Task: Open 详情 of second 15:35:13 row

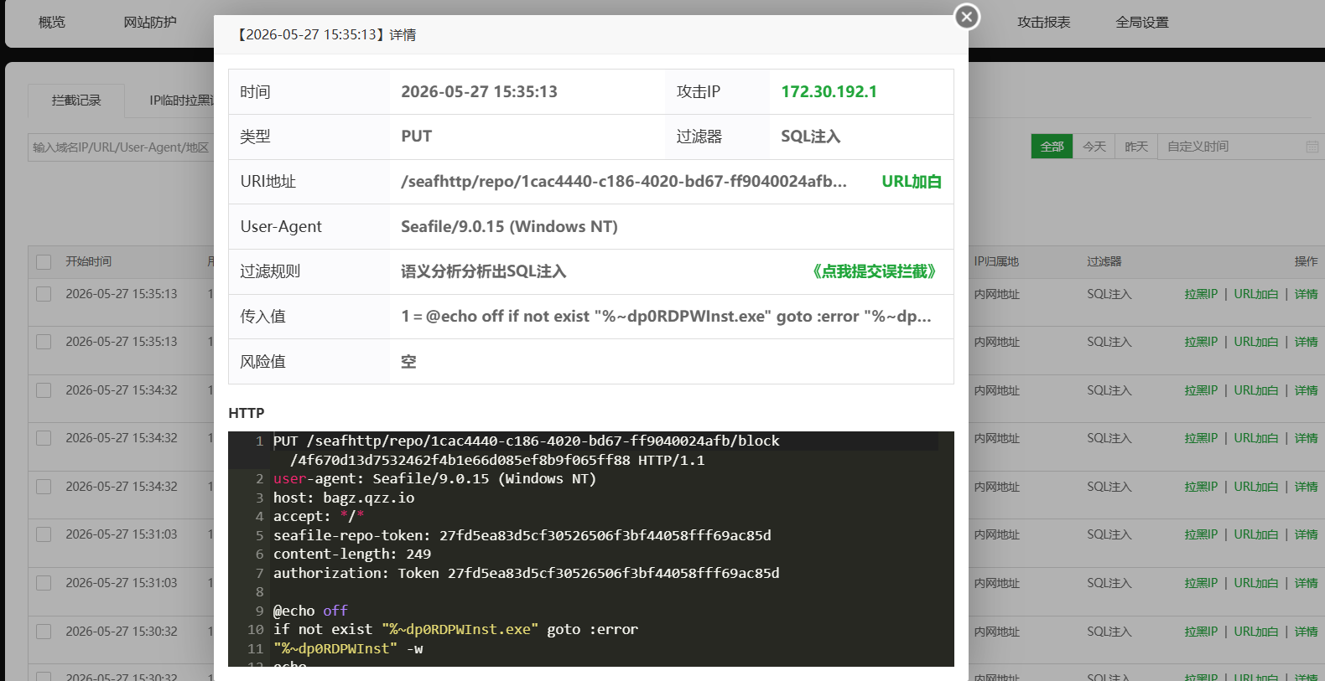Action: click(1306, 342)
